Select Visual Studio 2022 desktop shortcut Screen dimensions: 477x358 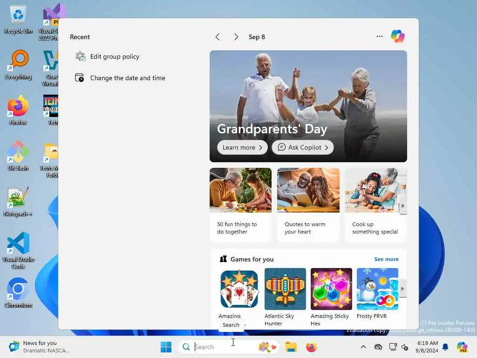click(49, 22)
